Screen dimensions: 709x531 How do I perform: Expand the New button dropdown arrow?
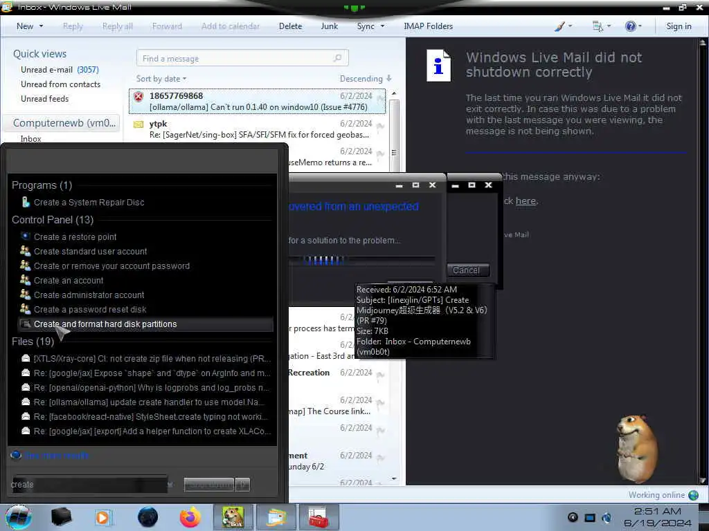[x=41, y=26]
